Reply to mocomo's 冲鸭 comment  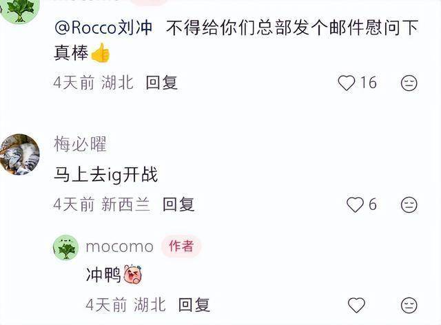(x=194, y=305)
